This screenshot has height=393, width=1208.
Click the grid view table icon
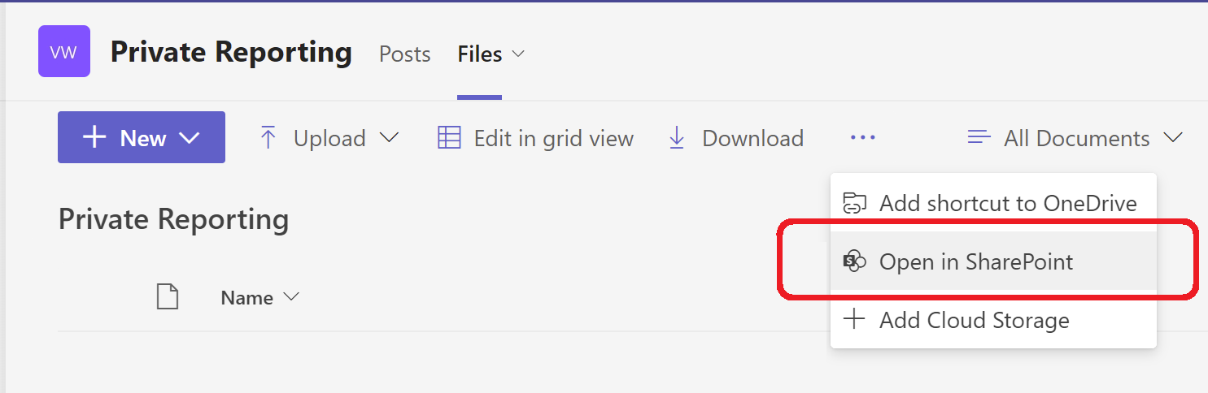click(449, 138)
